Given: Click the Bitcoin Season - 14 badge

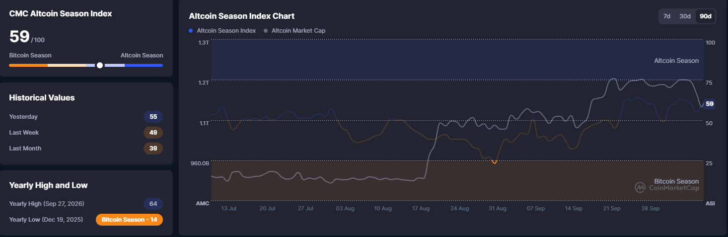Looking at the screenshot, I should pos(129,220).
